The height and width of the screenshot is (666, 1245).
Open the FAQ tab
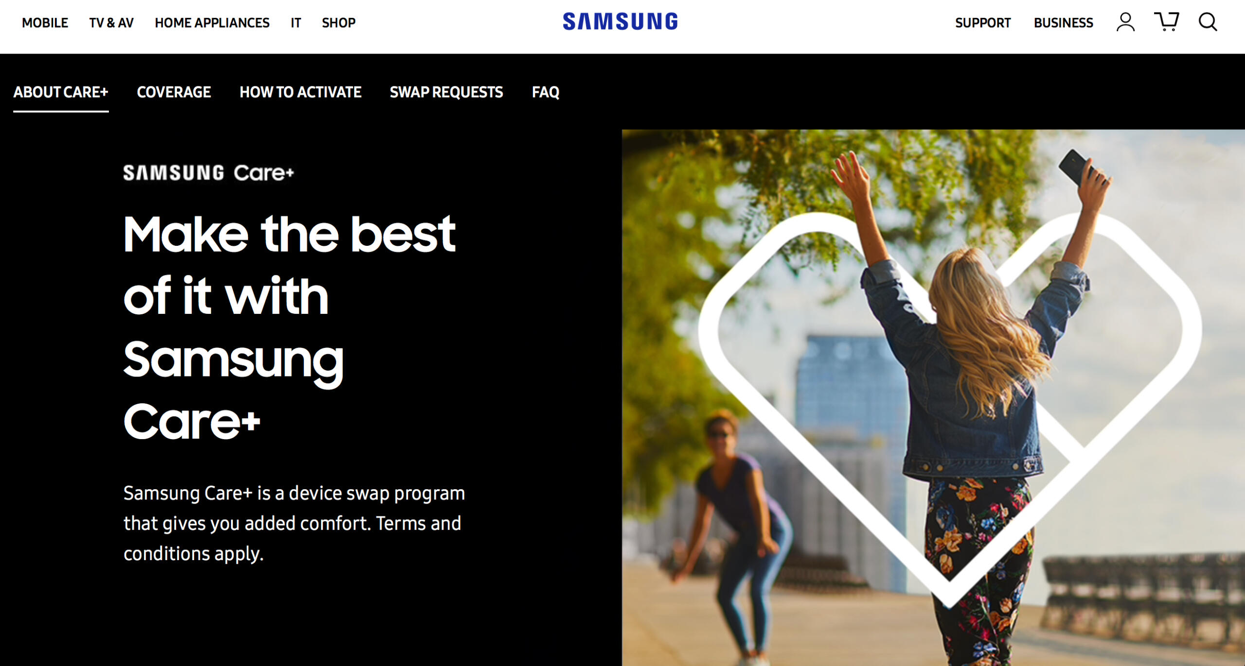point(545,92)
